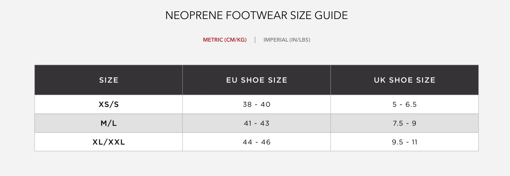Click the number 40 in XS/S row
510x176 pixels.
tap(265, 104)
